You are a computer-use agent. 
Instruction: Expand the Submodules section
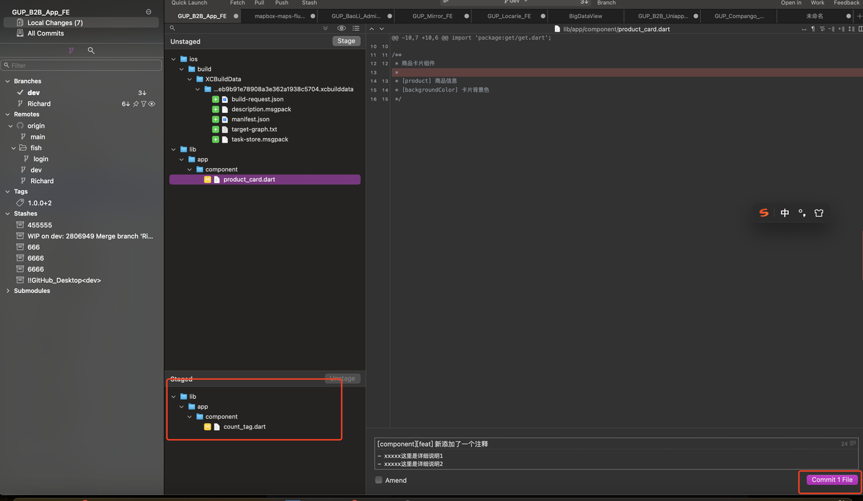[x=7, y=291]
